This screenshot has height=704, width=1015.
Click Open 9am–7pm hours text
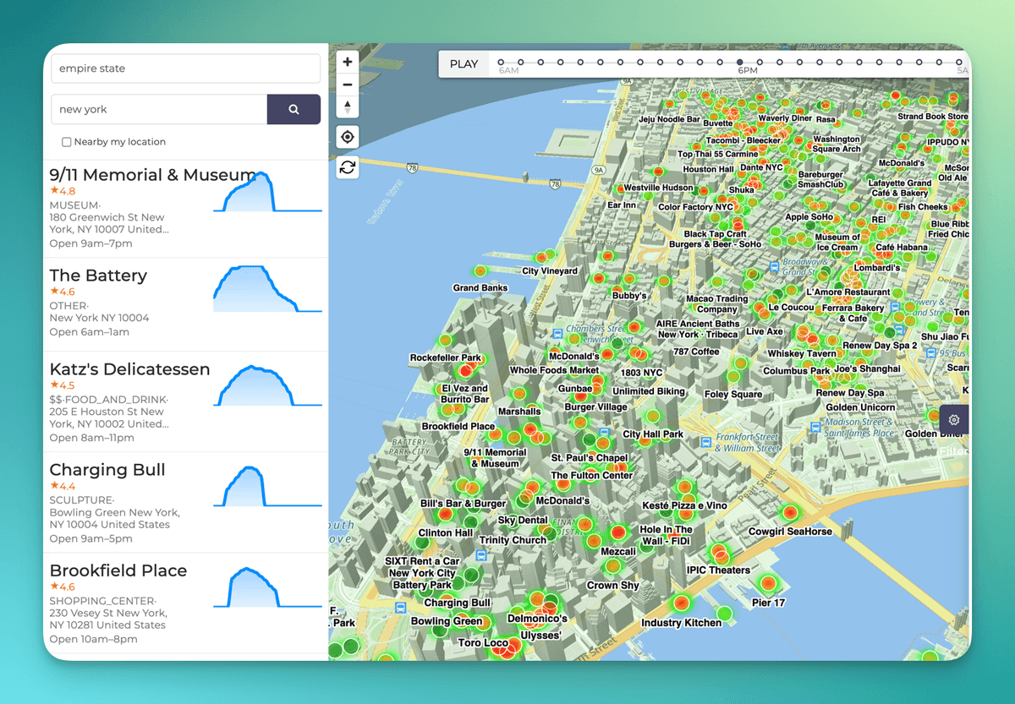(x=91, y=243)
